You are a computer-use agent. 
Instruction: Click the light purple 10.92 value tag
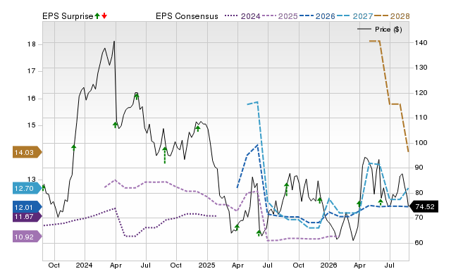point(27,237)
